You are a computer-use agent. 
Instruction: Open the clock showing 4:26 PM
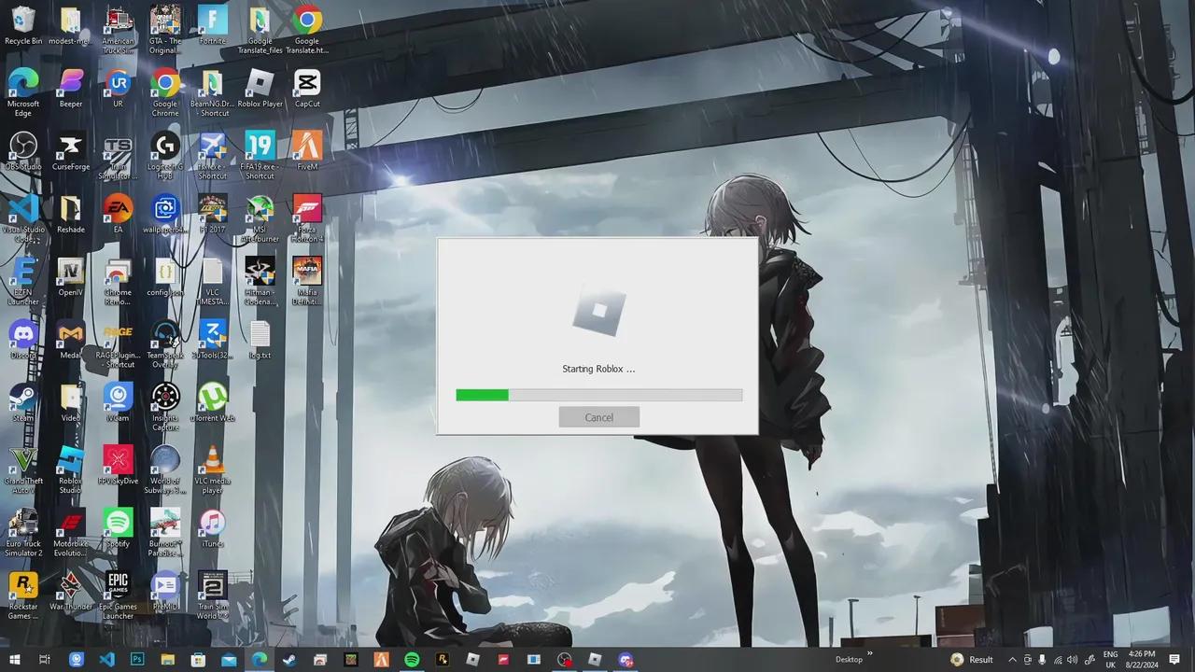1142,659
